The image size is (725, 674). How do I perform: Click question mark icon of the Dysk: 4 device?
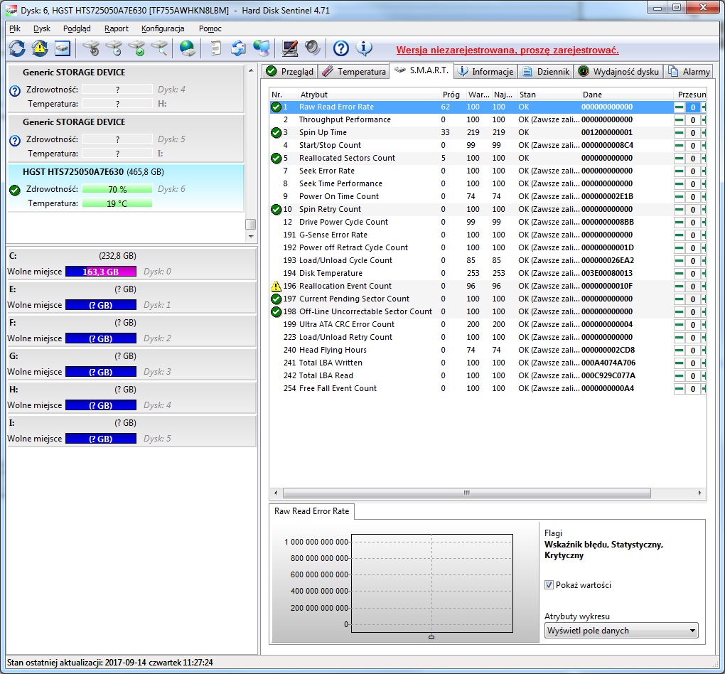(15, 91)
